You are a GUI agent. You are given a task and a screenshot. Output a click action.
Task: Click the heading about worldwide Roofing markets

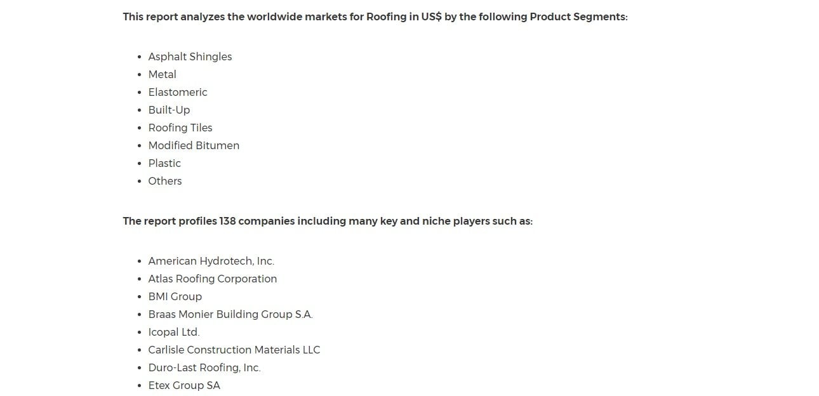pos(375,16)
